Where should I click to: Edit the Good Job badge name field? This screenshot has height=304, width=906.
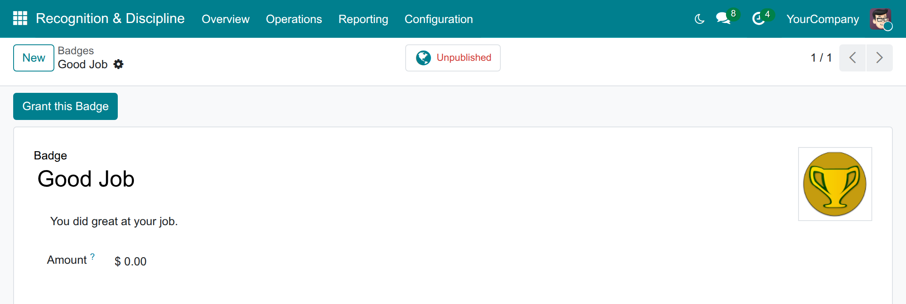(86, 179)
